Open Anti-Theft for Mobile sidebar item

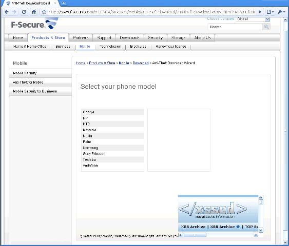coord(40,82)
